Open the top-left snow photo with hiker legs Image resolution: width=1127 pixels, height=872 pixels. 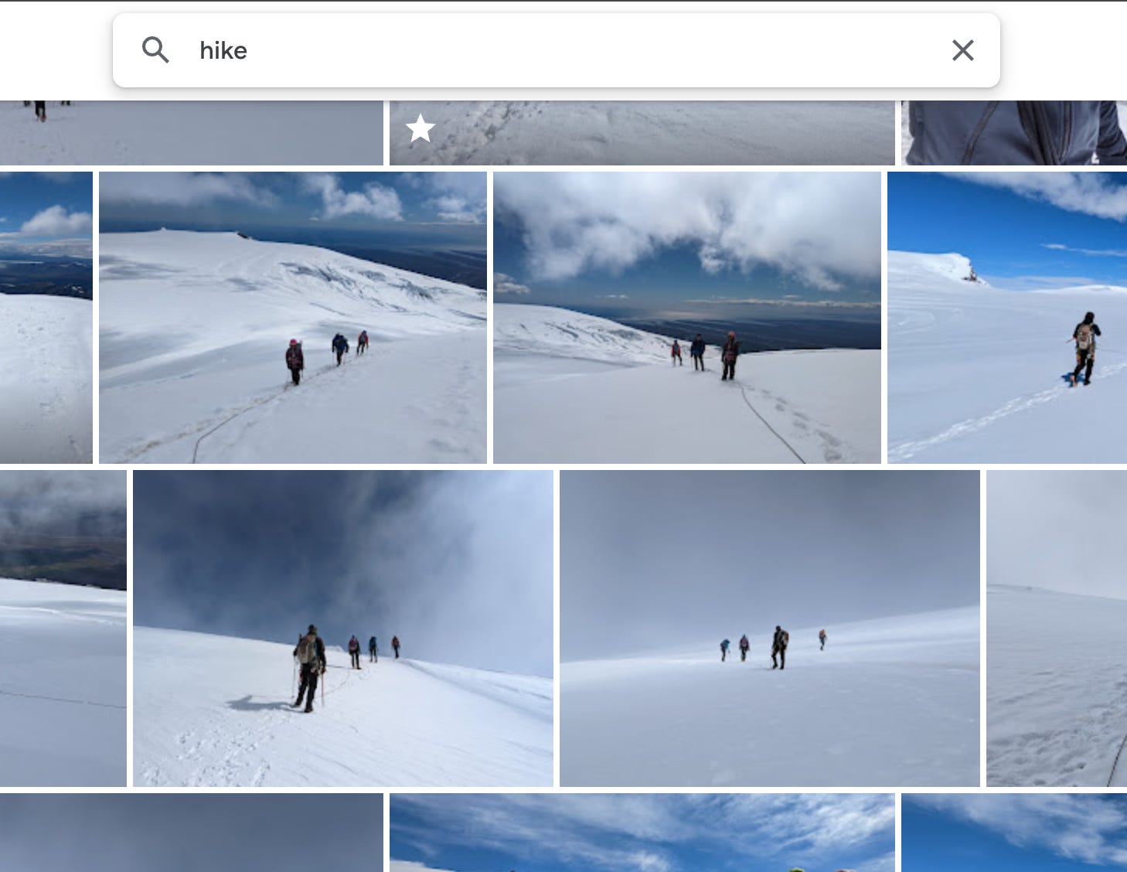pyautogui.click(x=192, y=133)
